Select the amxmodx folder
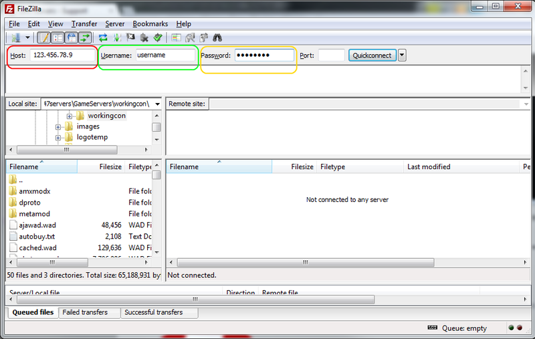Screen dimensions: 535x339 35,191
